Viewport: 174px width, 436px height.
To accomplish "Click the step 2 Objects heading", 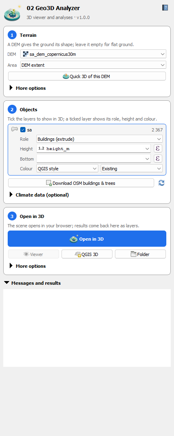I will point(28,110).
